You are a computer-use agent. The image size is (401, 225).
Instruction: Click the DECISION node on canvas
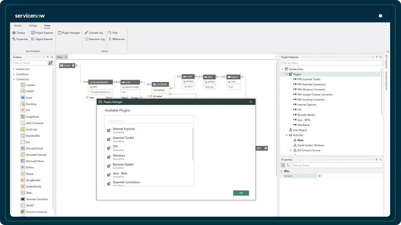(x=160, y=85)
